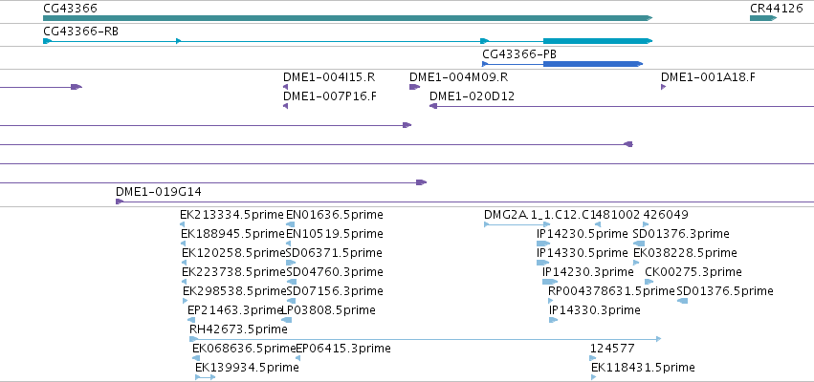Select the EK139934.5prime EST feature

[x=205, y=377]
